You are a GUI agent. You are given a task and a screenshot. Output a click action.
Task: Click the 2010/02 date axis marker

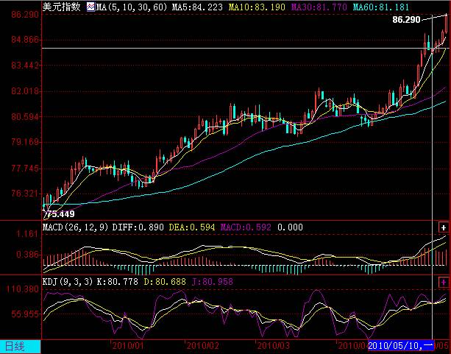click(x=203, y=345)
